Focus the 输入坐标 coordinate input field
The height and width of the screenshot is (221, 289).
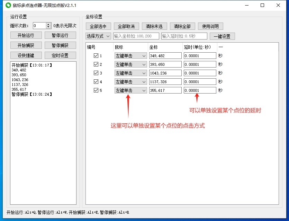pyautogui.click(x=136, y=36)
